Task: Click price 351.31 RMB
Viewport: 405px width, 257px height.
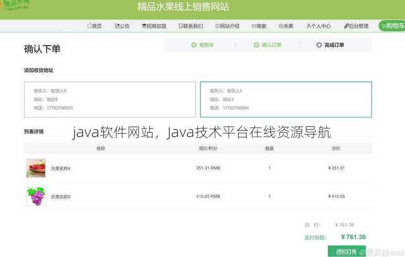Action: coord(208,168)
